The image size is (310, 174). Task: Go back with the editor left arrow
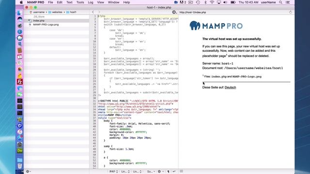click(x=93, y=12)
